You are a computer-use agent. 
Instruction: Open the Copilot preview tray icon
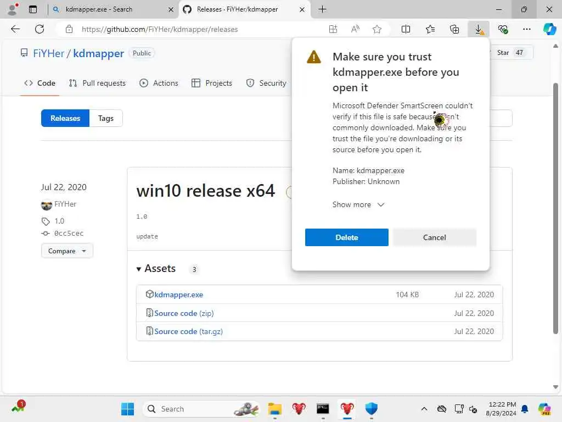(x=544, y=409)
